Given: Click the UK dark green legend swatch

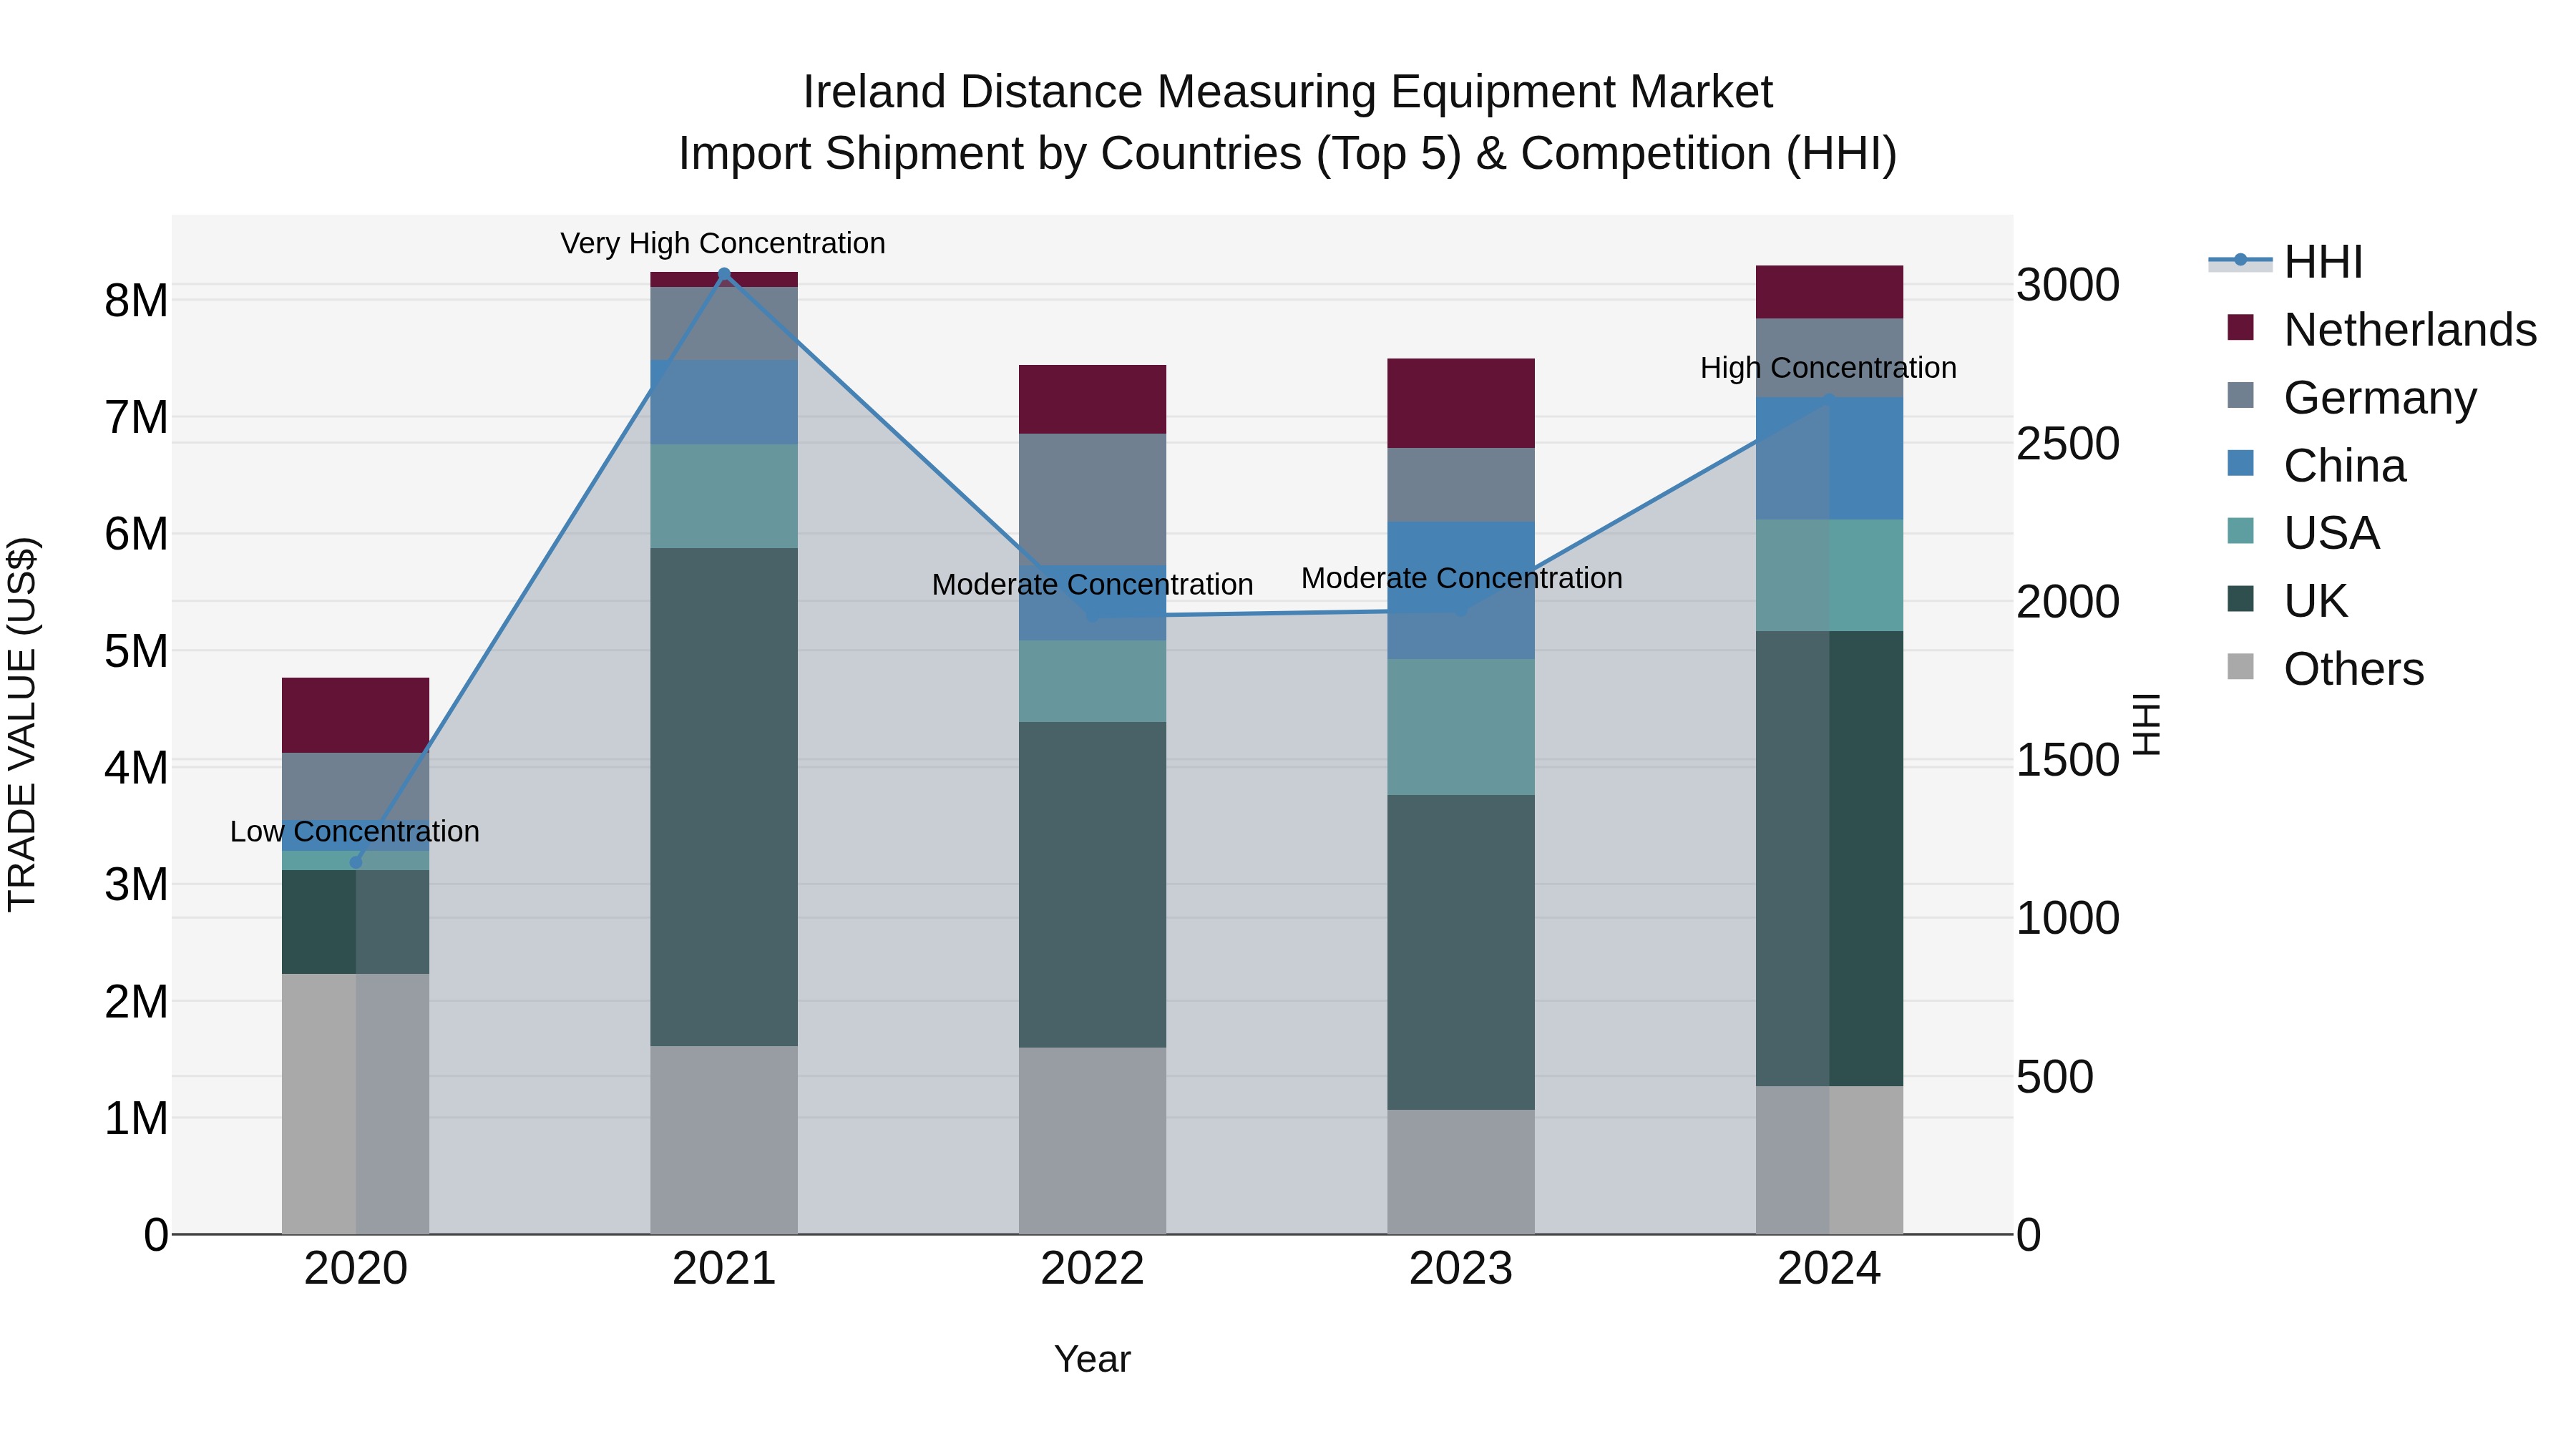Looking at the screenshot, I should pos(2241,599).
